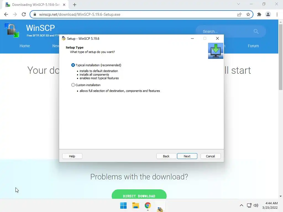Open Help in the setup dialog
The height and width of the screenshot is (212, 283).
(72, 156)
